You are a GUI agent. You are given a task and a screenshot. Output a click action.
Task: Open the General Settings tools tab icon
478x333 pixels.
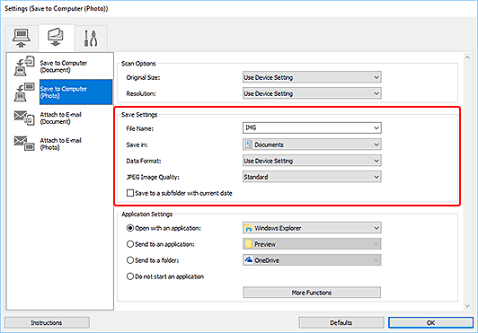pos(91,38)
